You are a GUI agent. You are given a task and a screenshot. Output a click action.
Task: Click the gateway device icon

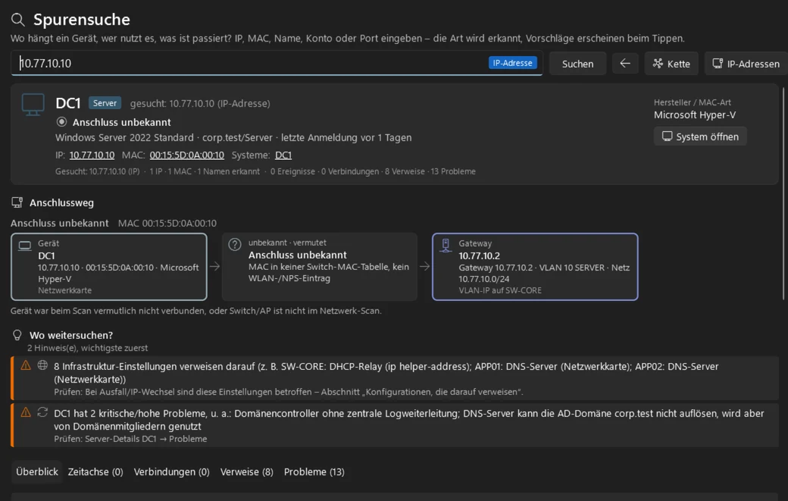446,246
